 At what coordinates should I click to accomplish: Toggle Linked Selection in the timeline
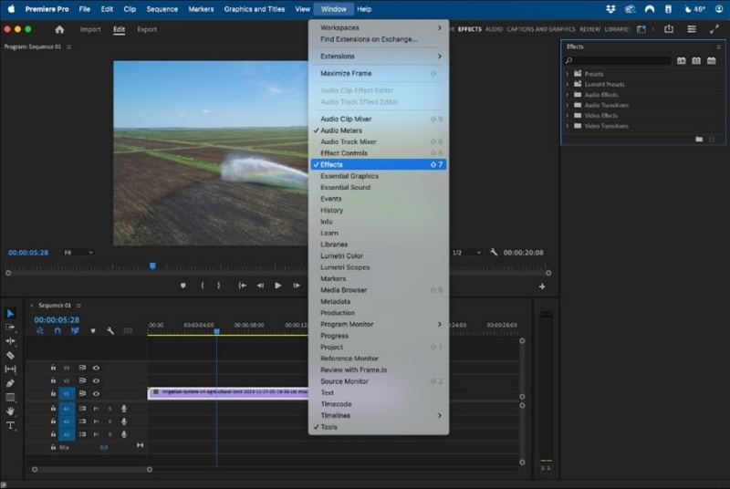(75, 331)
